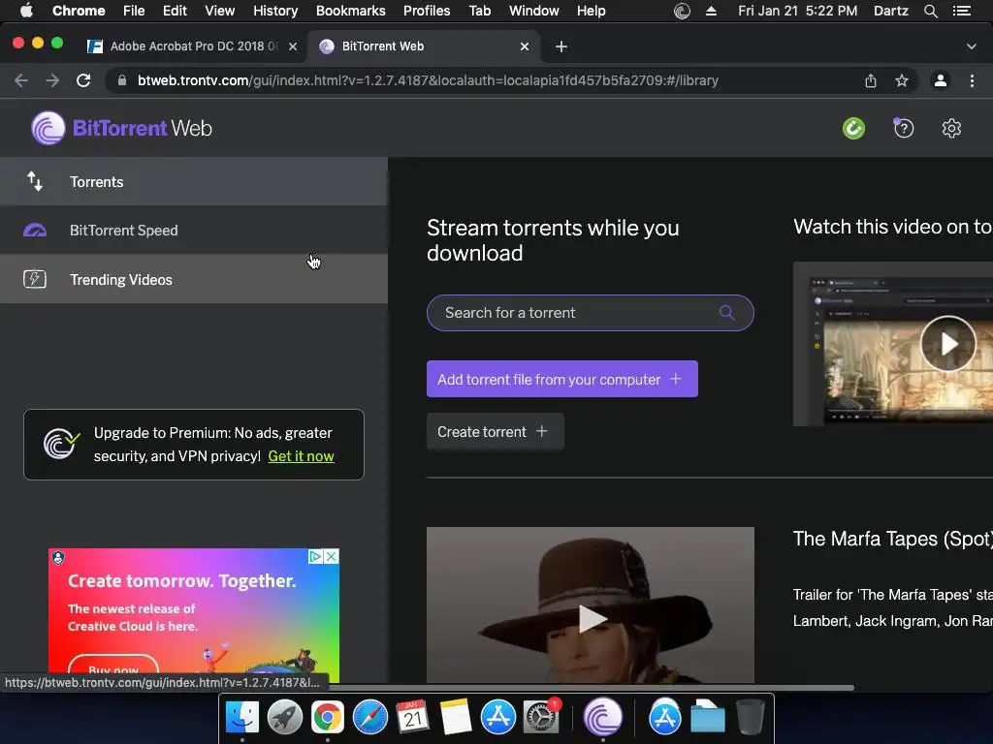Screen dimensions: 993x744
Task: Click Add torrent file from your computer
Action: pos(562,379)
